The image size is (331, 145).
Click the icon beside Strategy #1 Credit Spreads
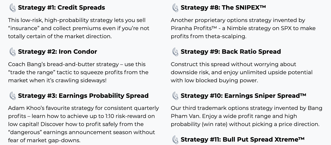point(13,8)
